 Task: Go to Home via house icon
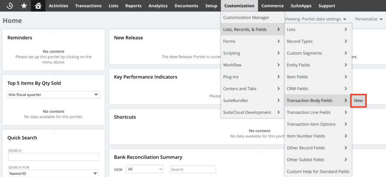[x=38, y=6]
